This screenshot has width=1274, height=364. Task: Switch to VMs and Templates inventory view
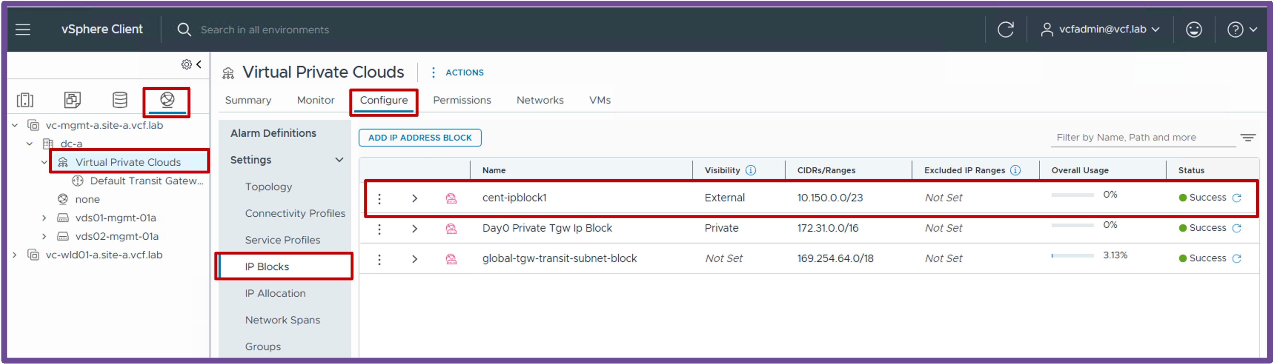point(72,100)
